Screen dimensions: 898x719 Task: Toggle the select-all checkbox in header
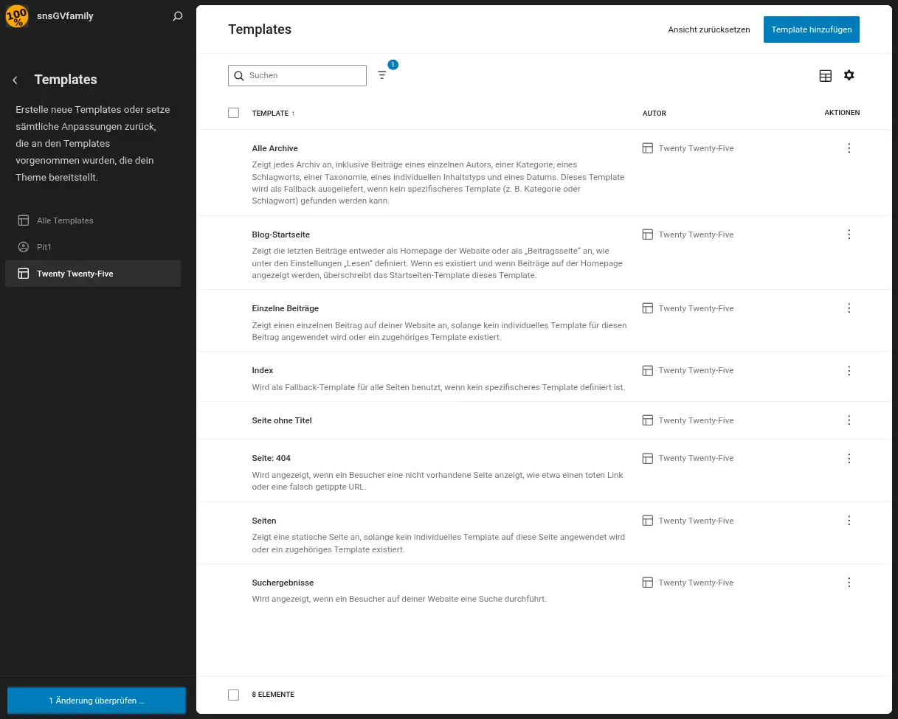[x=234, y=113]
